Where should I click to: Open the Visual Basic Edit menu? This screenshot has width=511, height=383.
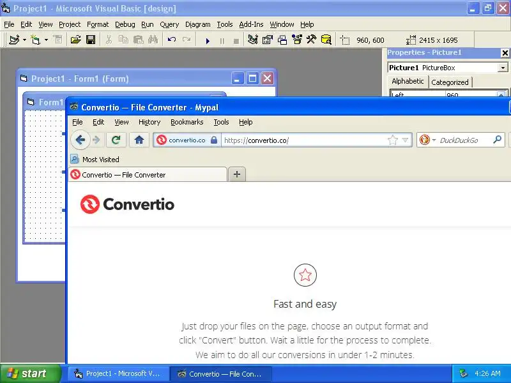(x=26, y=24)
